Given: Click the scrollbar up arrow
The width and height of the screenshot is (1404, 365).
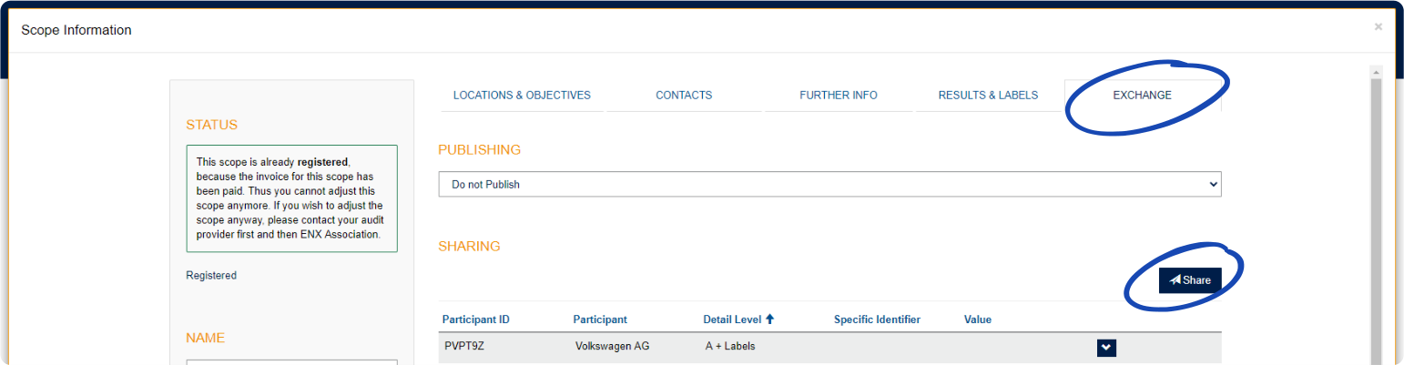Looking at the screenshot, I should (1376, 71).
